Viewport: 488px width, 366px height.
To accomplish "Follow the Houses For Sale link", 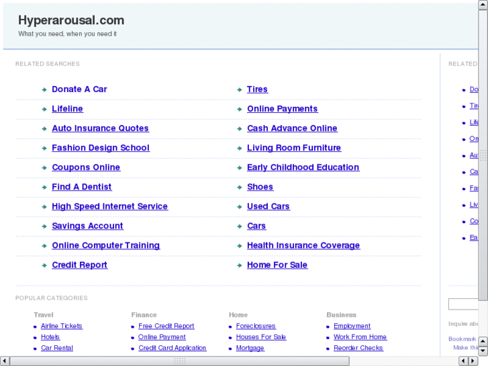I will coord(261,336).
